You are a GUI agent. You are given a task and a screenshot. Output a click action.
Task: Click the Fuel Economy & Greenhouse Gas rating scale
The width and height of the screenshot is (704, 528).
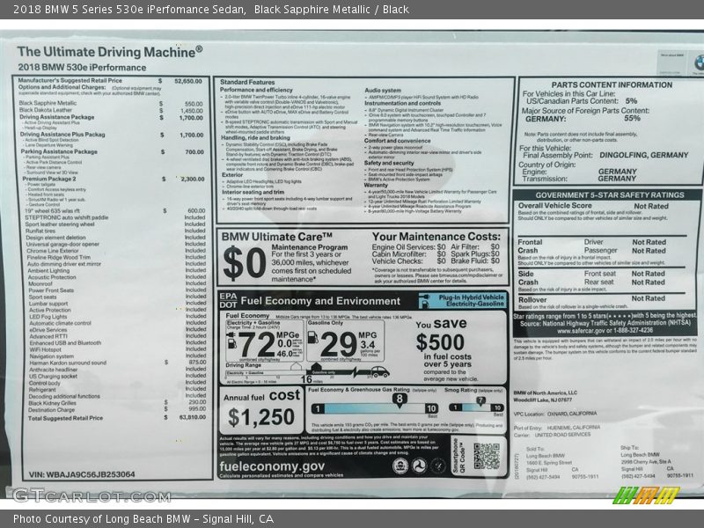pyautogui.click(x=375, y=408)
